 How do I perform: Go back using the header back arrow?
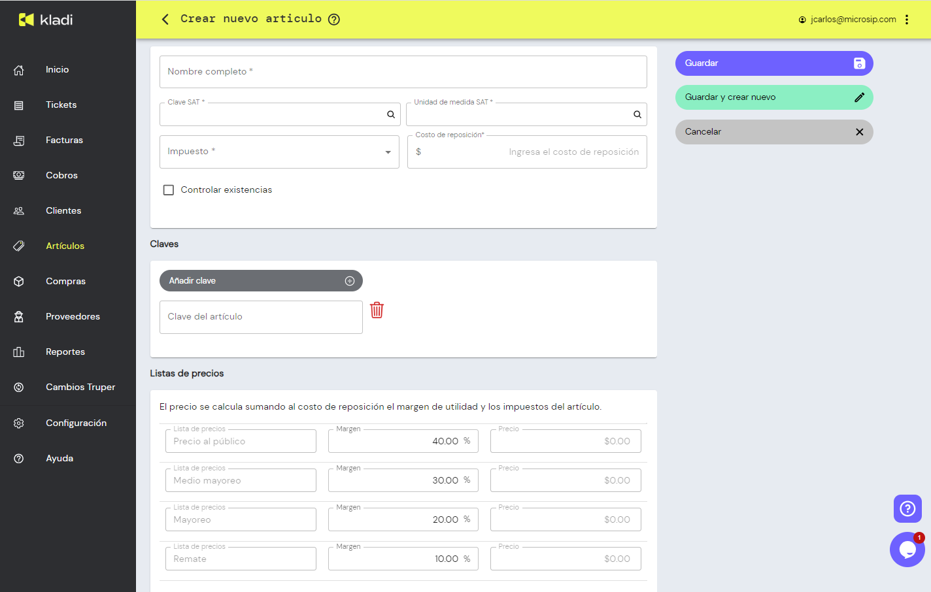165,20
